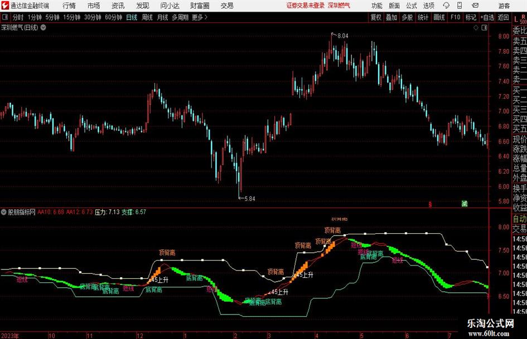The height and width of the screenshot is (339, 527).
Task: Open the 公式 menu
Action: tap(412, 6)
